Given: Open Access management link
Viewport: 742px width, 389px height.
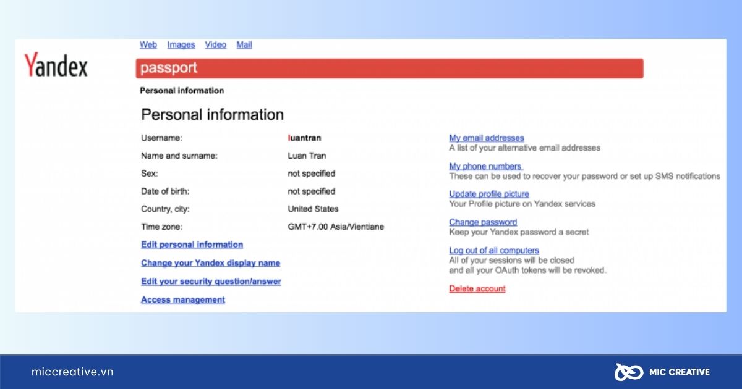Looking at the screenshot, I should coord(183,300).
